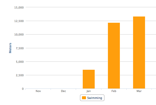
Task: Click the Nov x-axis label
Action: coord(38,91)
